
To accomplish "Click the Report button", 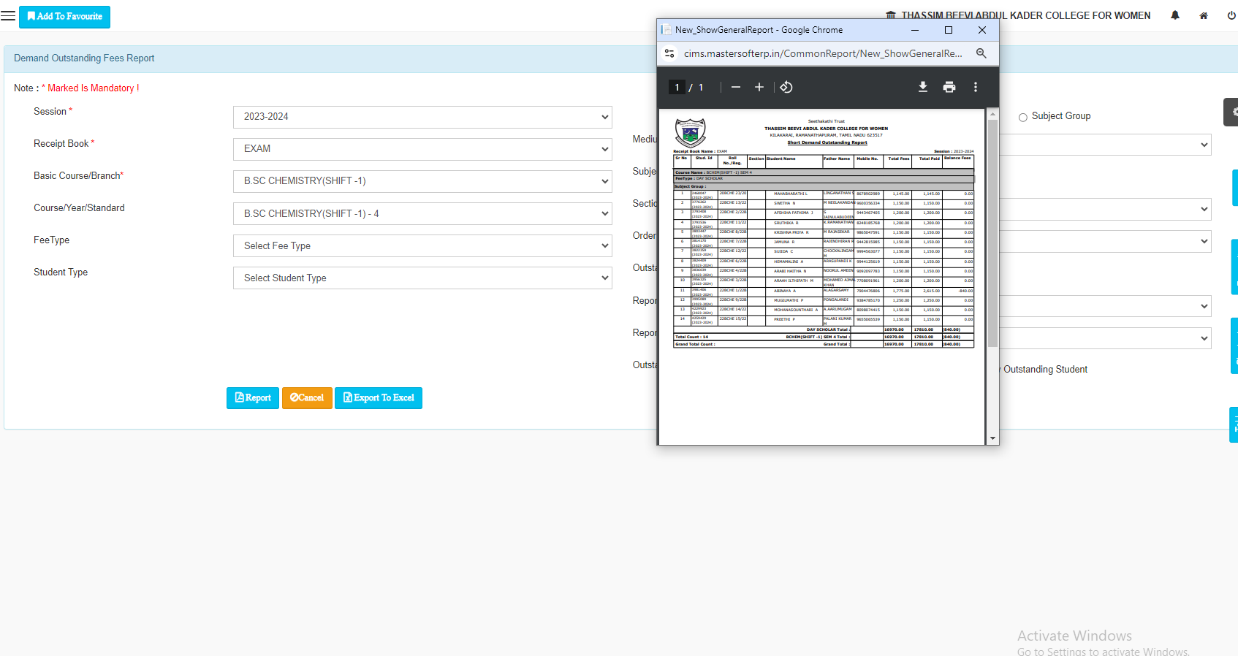I will (x=253, y=398).
